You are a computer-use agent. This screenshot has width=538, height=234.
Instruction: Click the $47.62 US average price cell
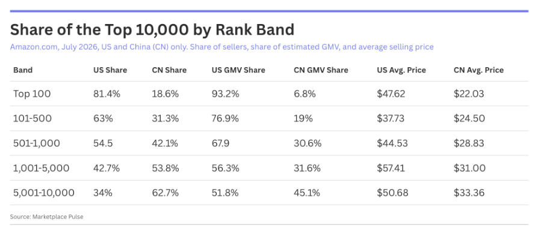(x=391, y=94)
